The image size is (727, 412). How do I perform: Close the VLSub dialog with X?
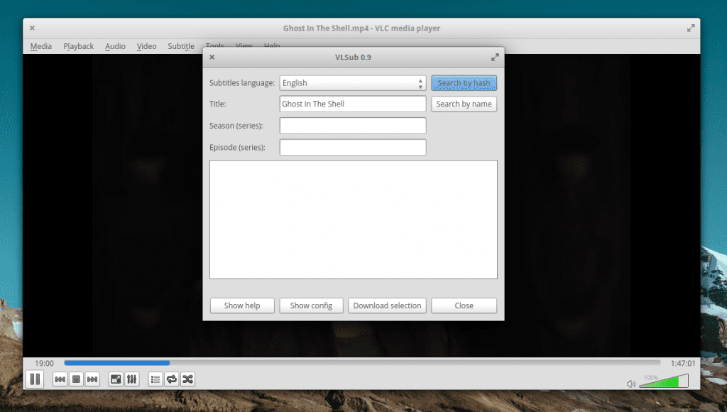click(x=212, y=57)
